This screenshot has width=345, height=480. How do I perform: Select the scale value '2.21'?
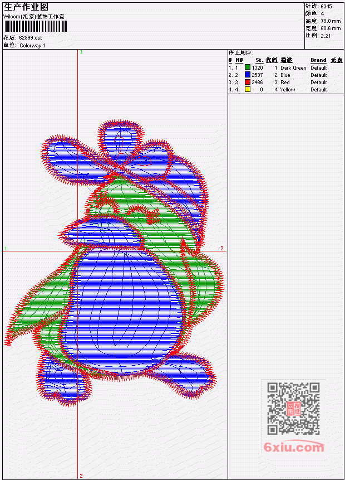pyautogui.click(x=326, y=36)
